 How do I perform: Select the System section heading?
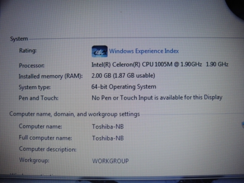point(19,39)
